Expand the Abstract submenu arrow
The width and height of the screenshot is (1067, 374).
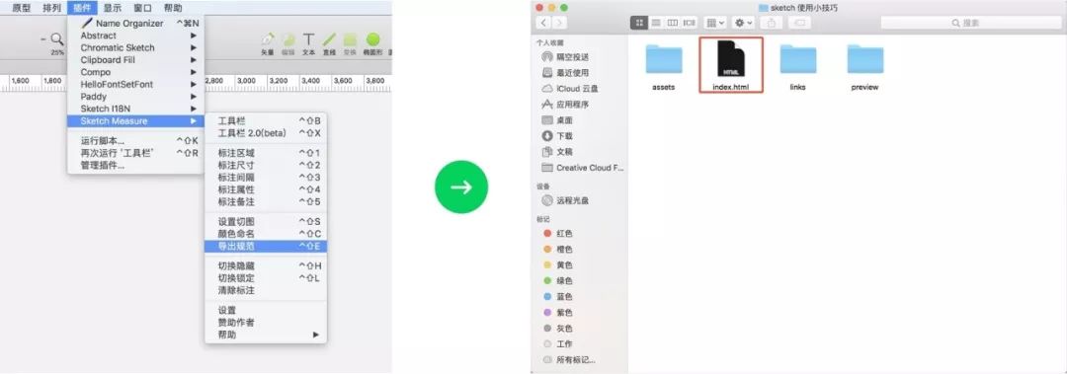(x=194, y=36)
